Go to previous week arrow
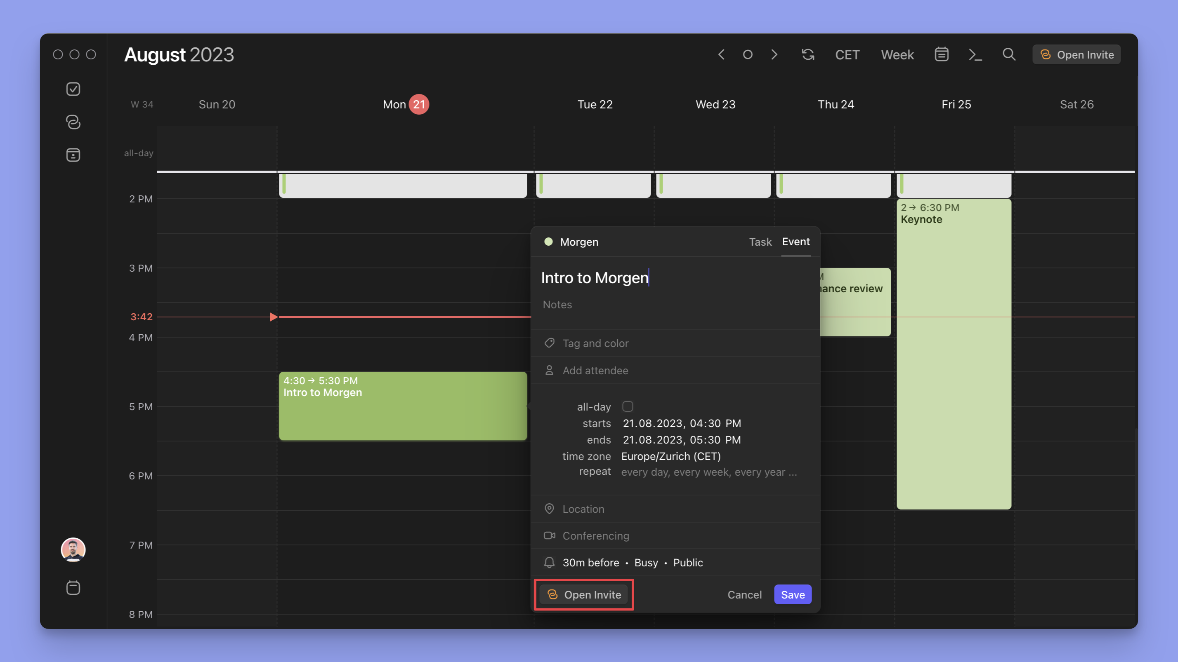 721,55
